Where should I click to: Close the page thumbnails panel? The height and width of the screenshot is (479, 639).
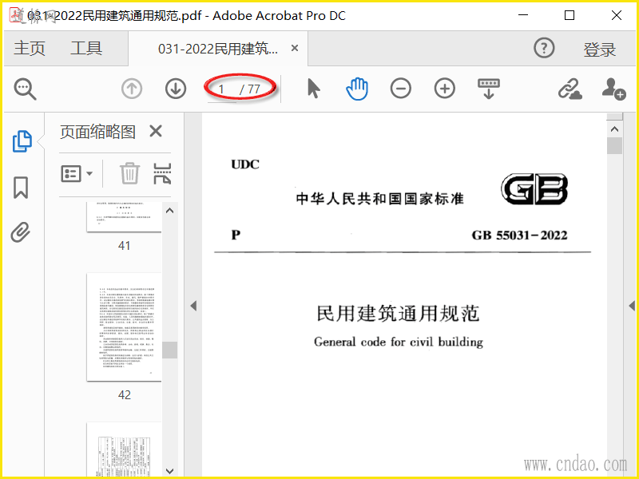pos(156,131)
